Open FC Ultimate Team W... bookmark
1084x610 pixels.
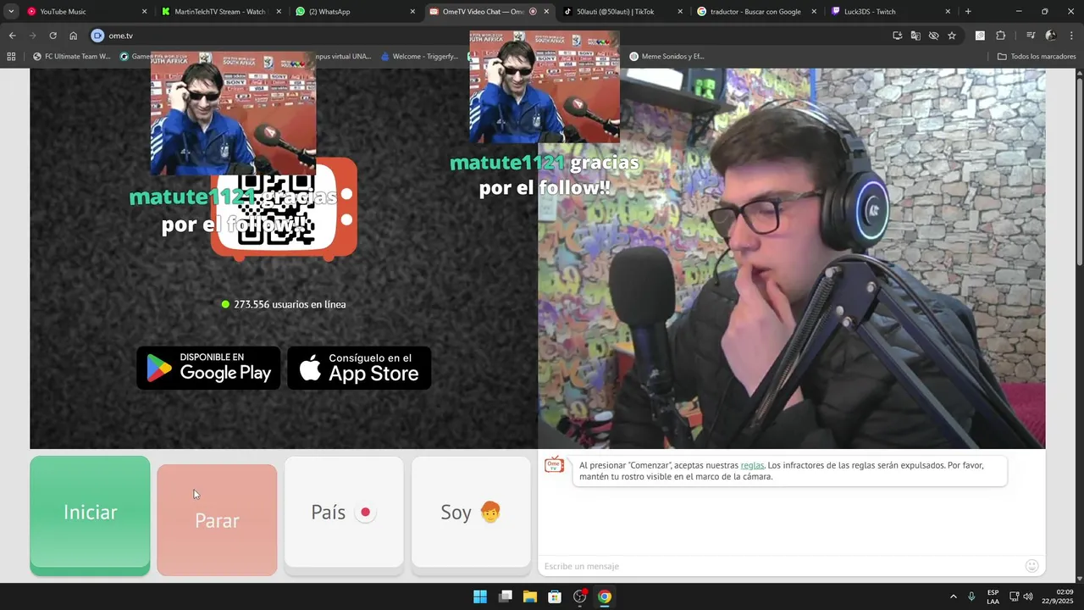(71, 57)
